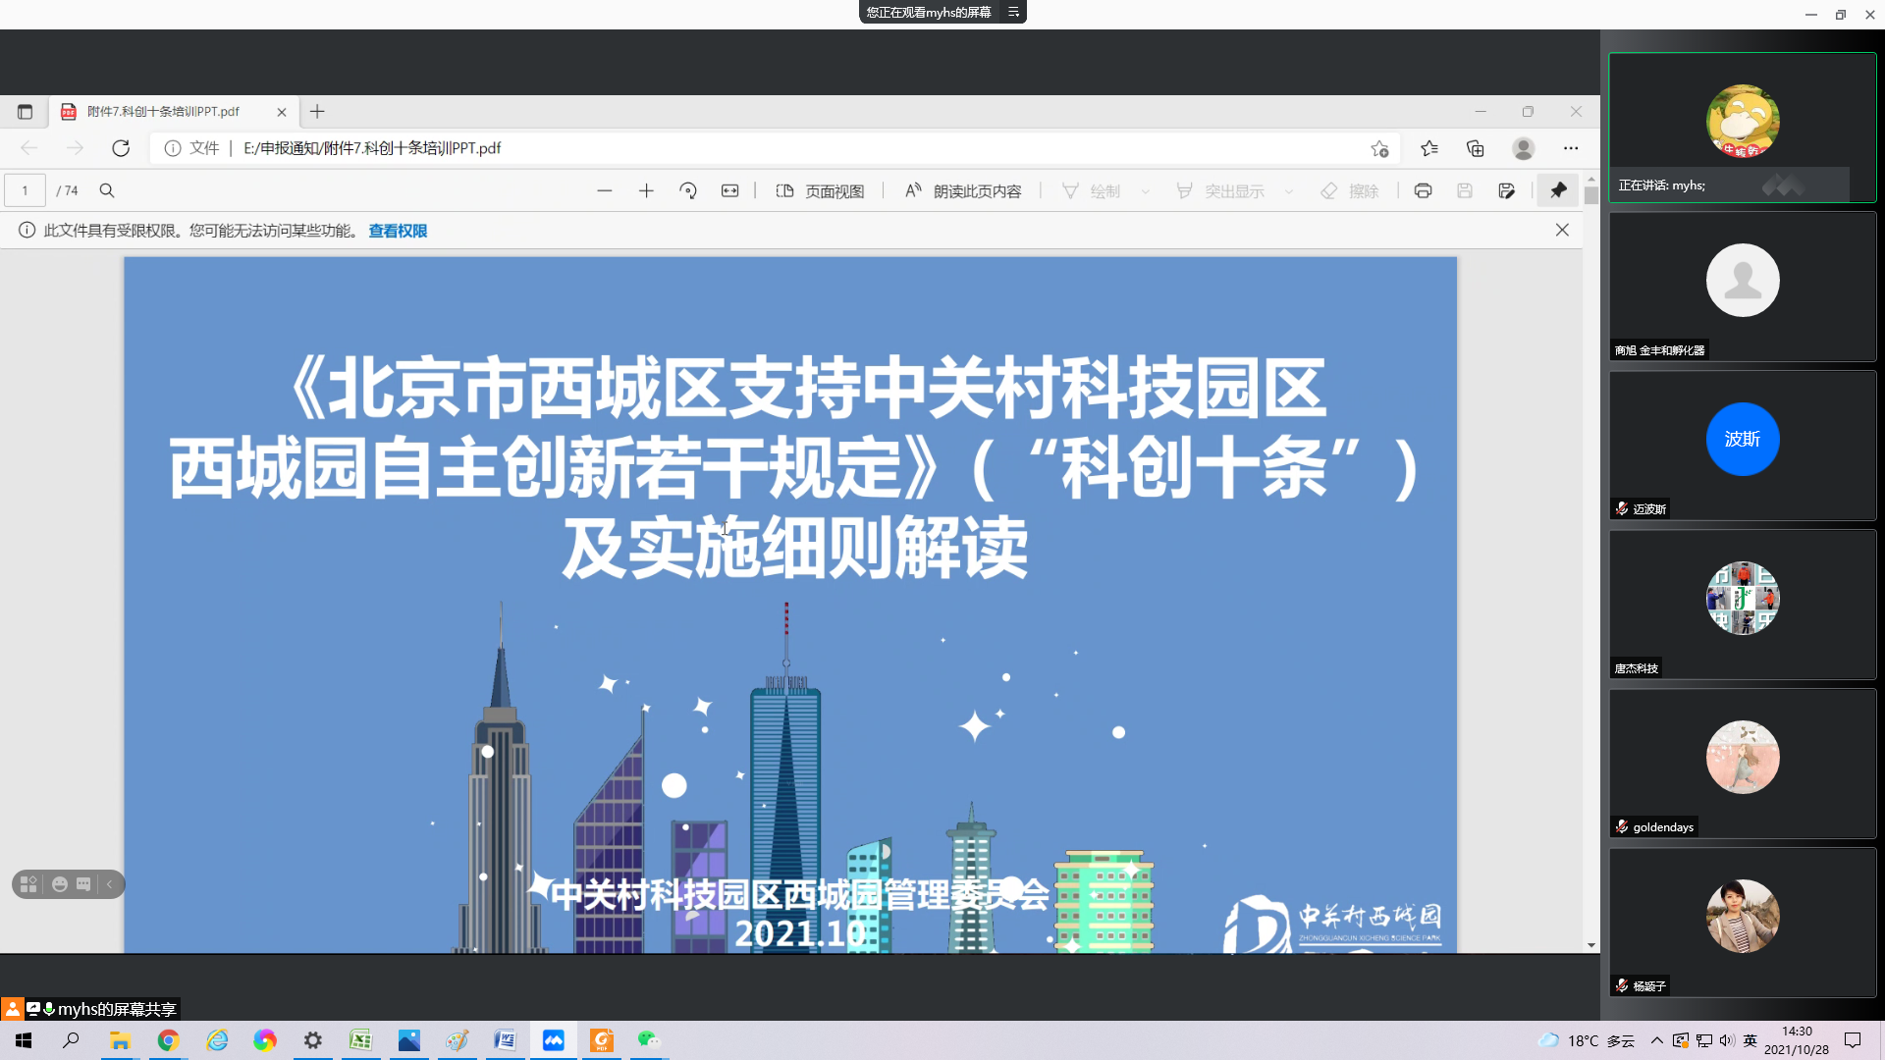
Task: Open the Collections icon in Edge
Action: (x=1475, y=148)
